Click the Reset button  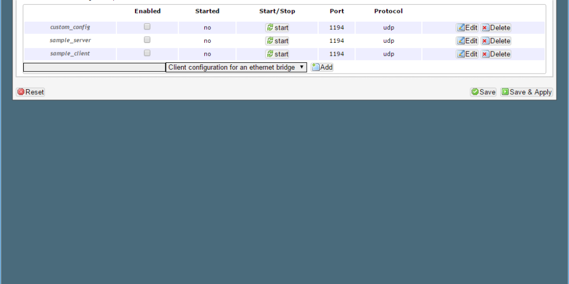coord(30,92)
